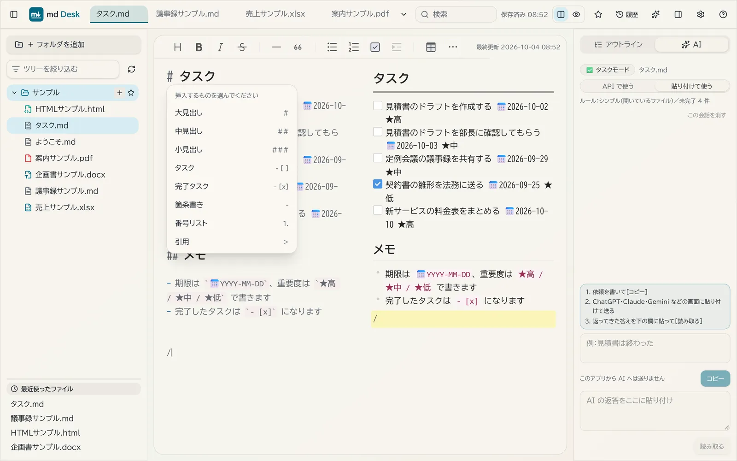Focus the 検索 search field
The height and width of the screenshot is (461, 737).
pos(456,14)
